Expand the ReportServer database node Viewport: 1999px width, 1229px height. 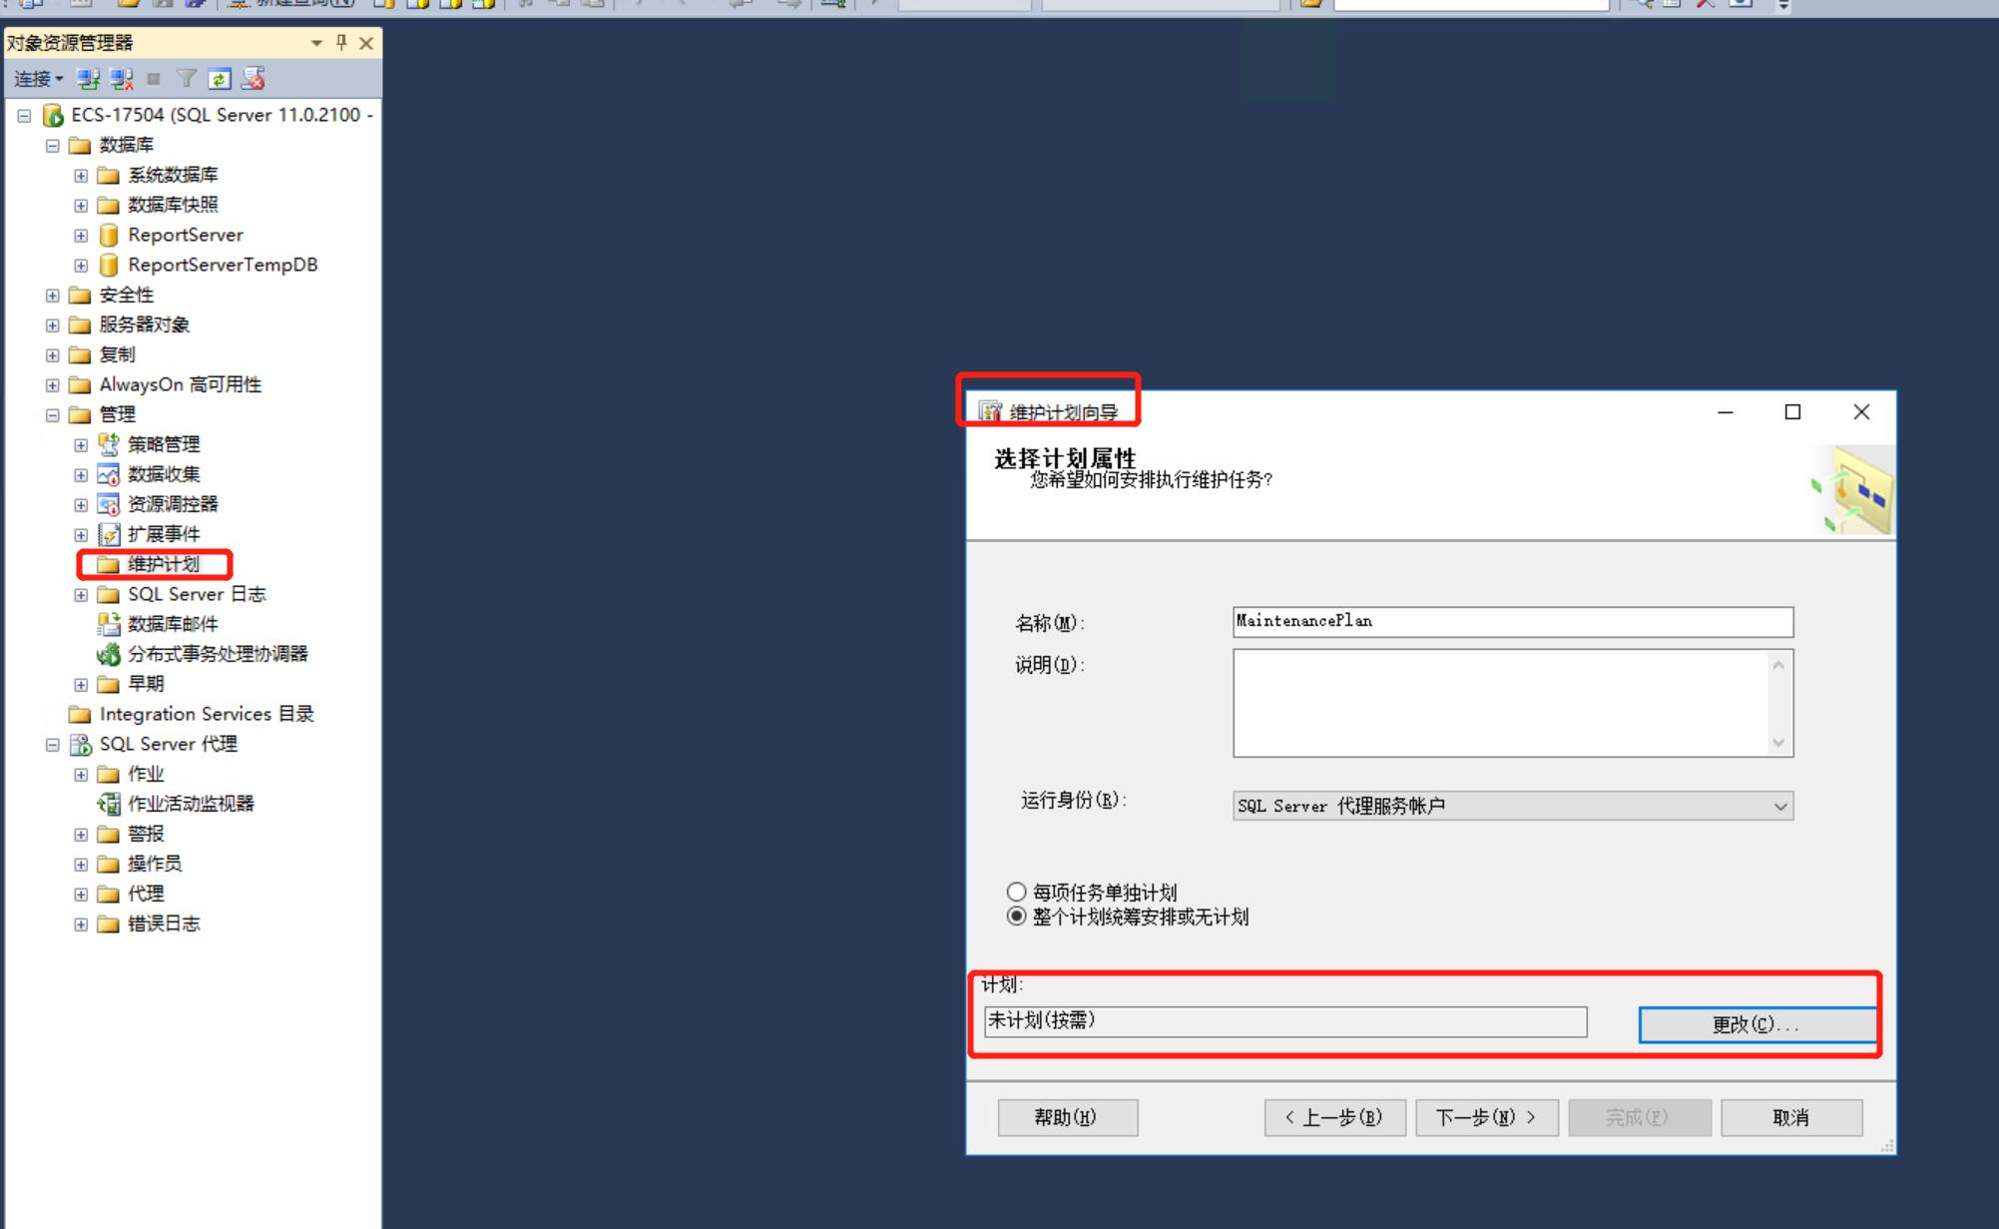(x=79, y=235)
